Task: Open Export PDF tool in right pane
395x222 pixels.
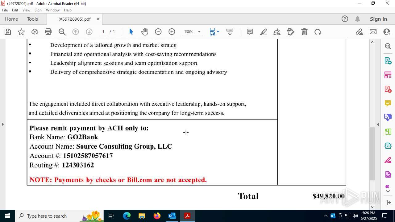Action: tap(388, 61)
